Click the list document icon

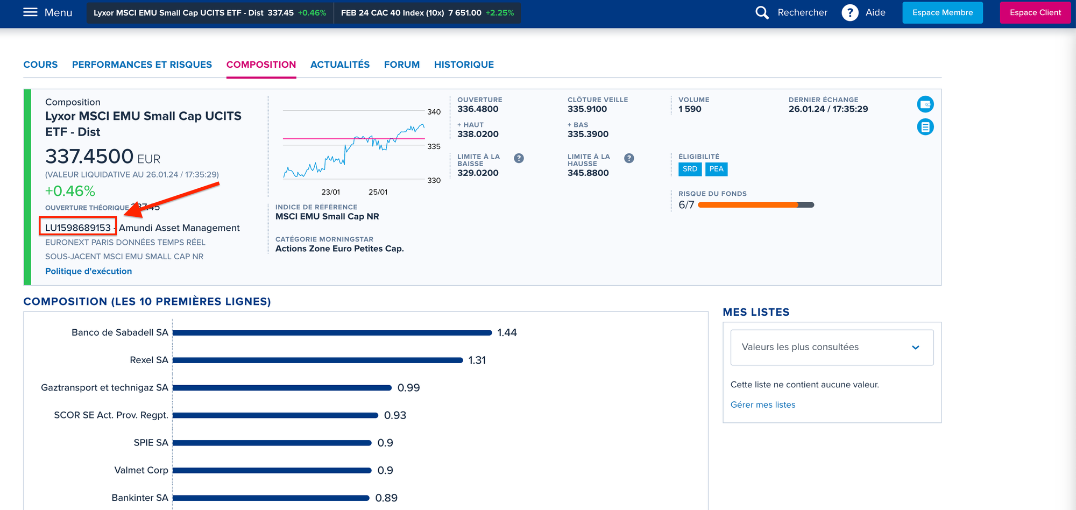pos(925,127)
